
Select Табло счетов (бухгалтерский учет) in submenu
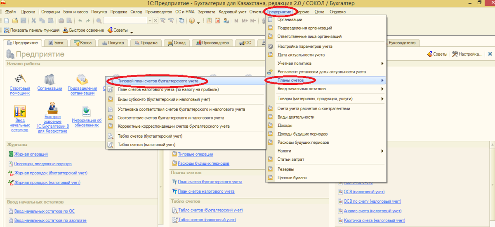(185, 136)
